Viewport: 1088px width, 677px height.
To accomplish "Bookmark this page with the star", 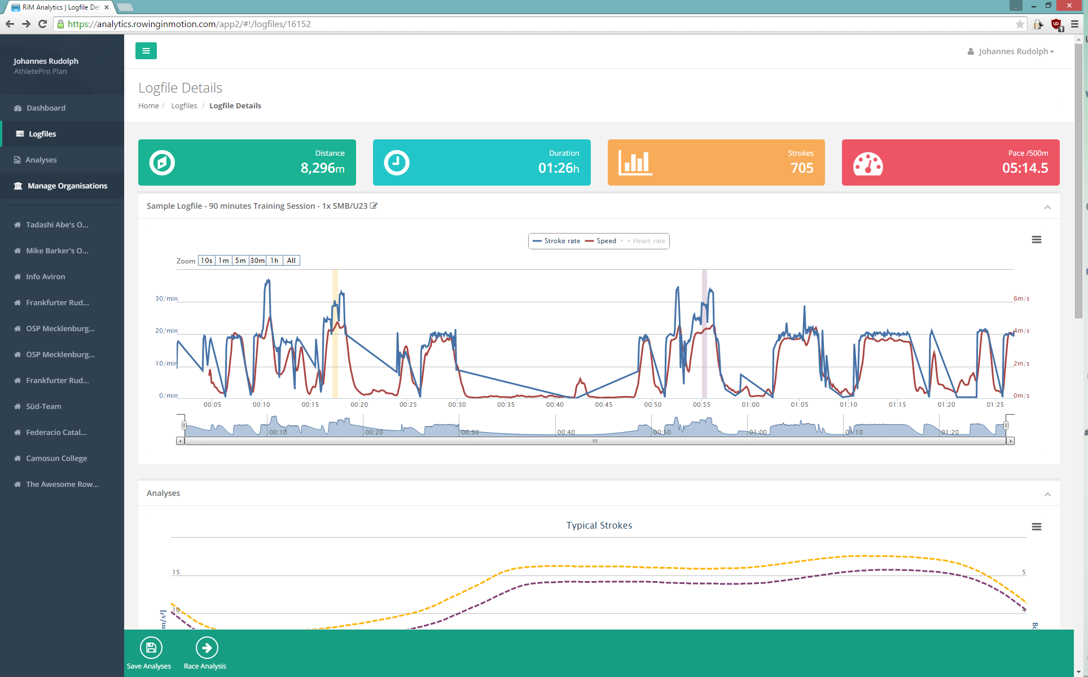I will tap(1020, 24).
